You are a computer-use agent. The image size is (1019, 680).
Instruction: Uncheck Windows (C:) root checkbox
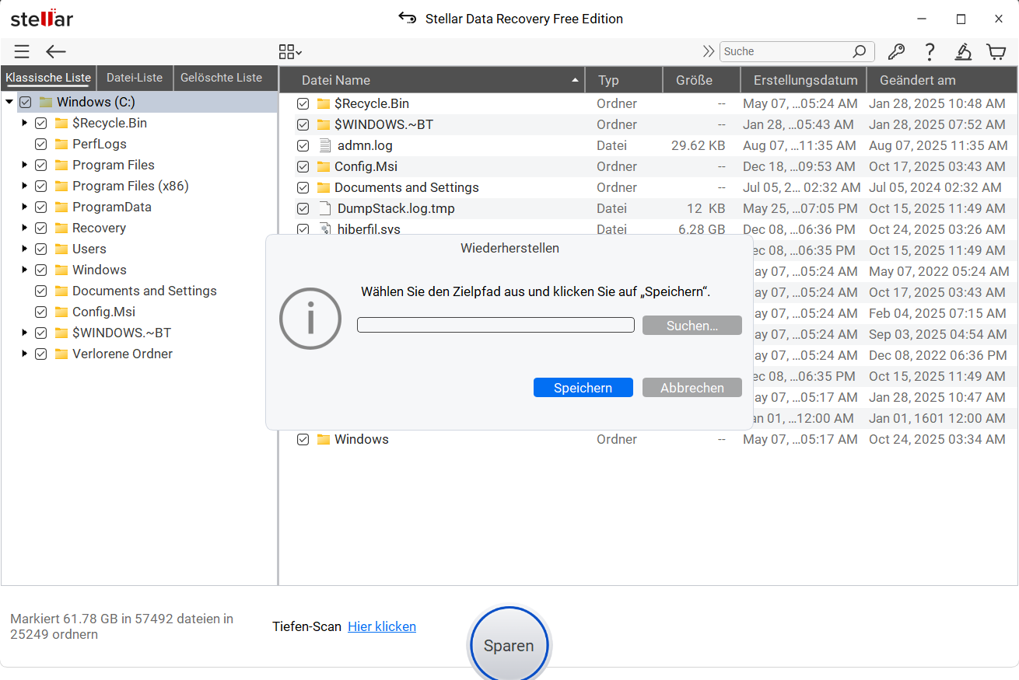pyautogui.click(x=26, y=103)
